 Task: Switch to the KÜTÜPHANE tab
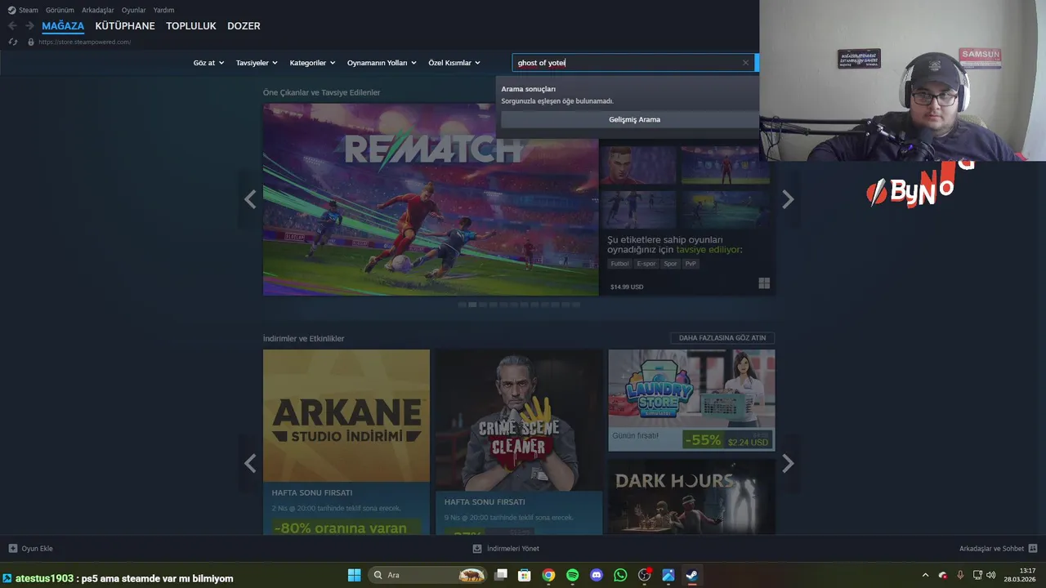[x=125, y=26]
